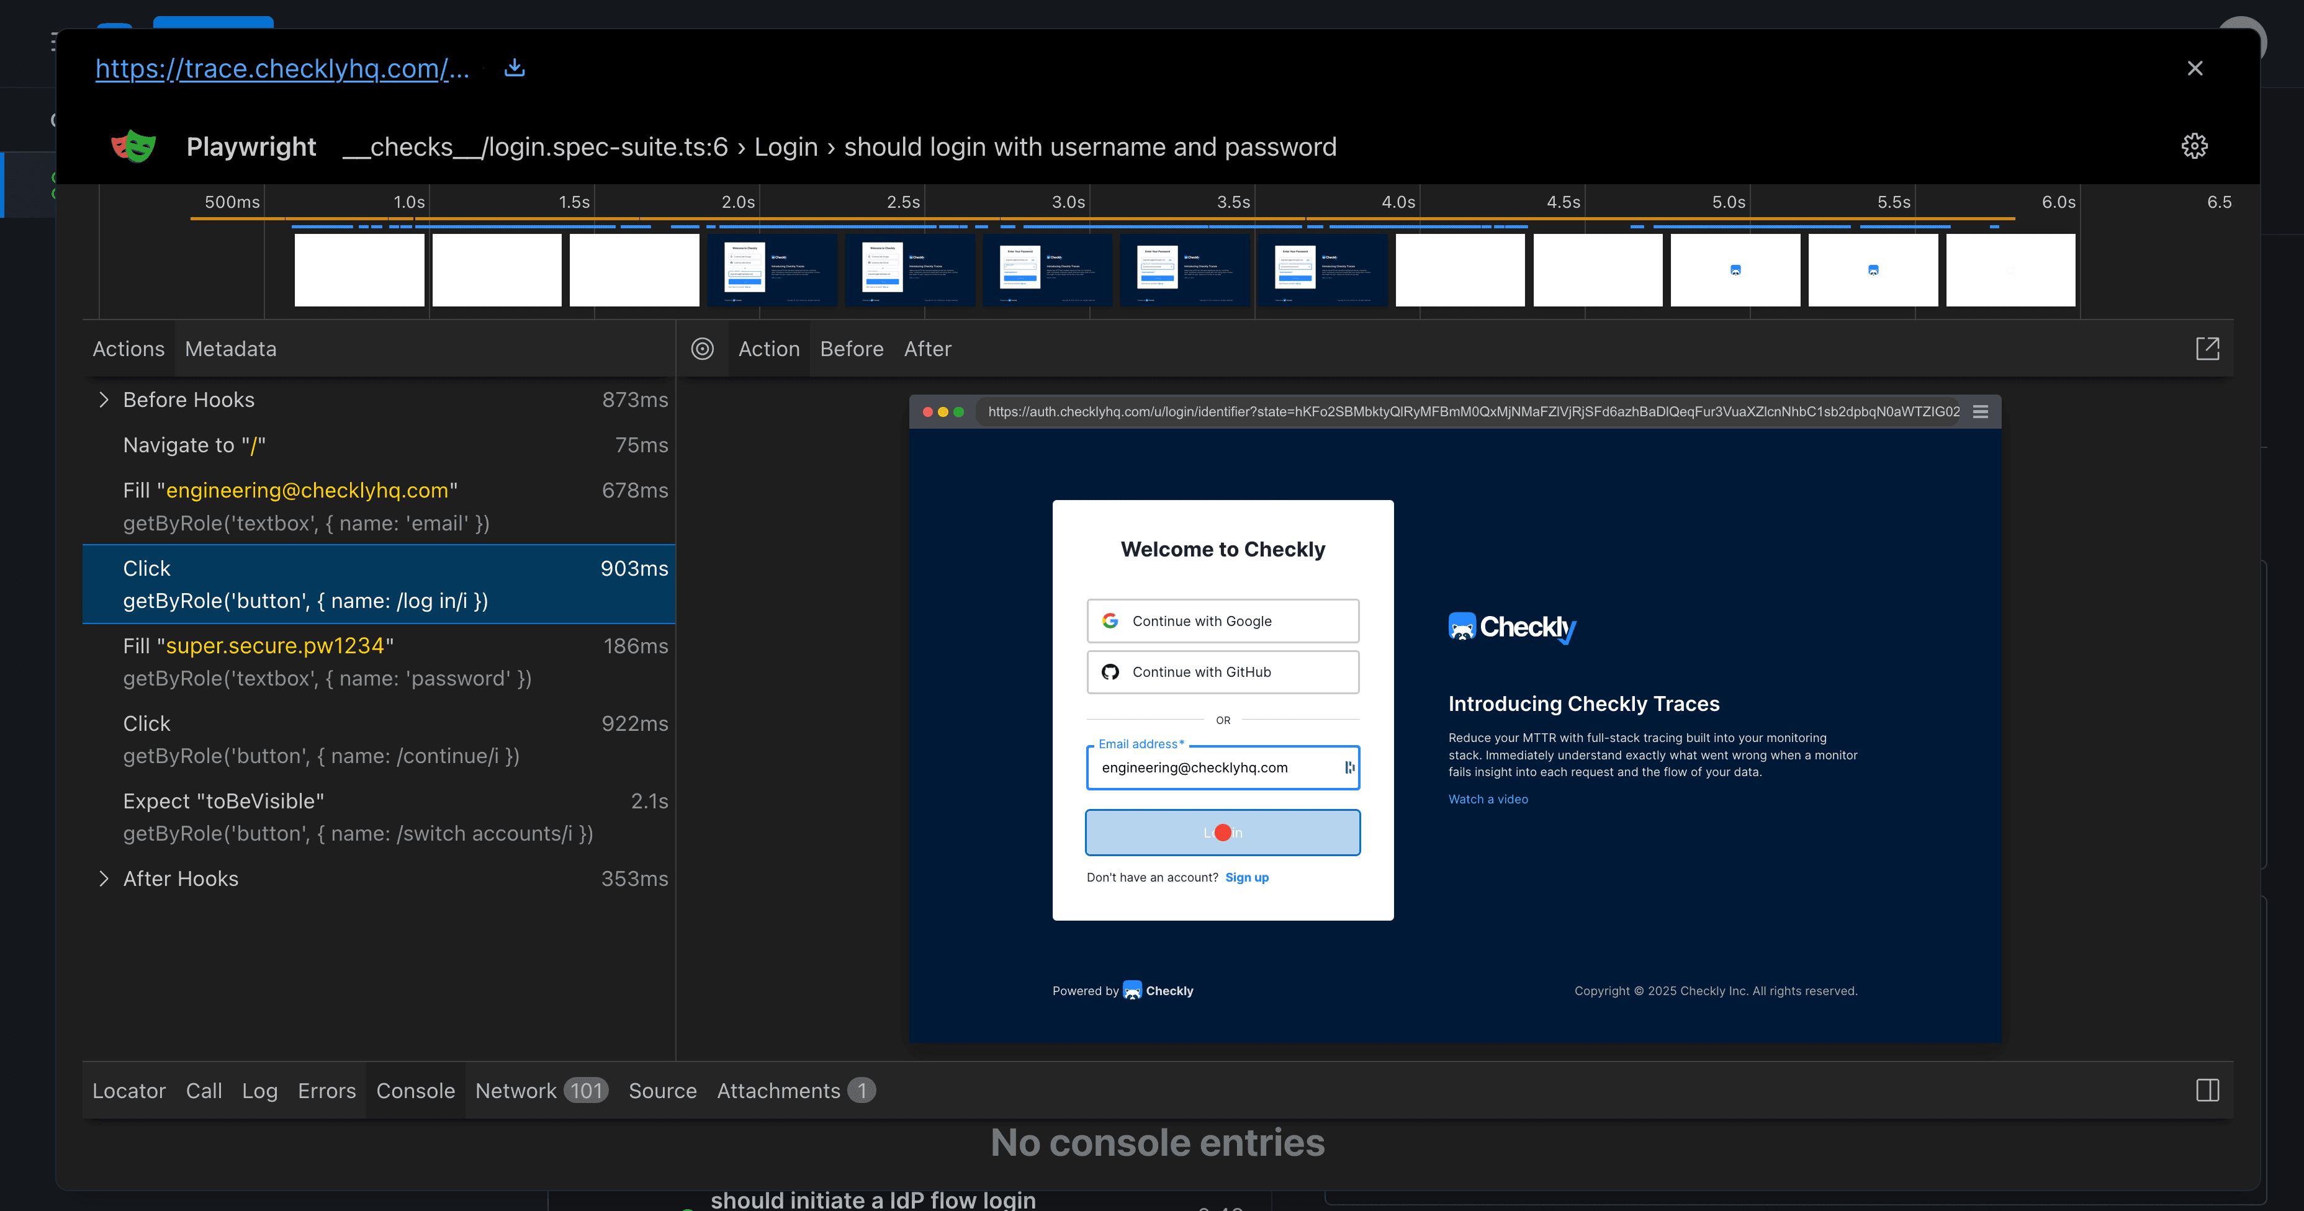This screenshot has height=1211, width=2304.
Task: Open the trace viewer settings gear
Action: pyautogui.click(x=2194, y=146)
